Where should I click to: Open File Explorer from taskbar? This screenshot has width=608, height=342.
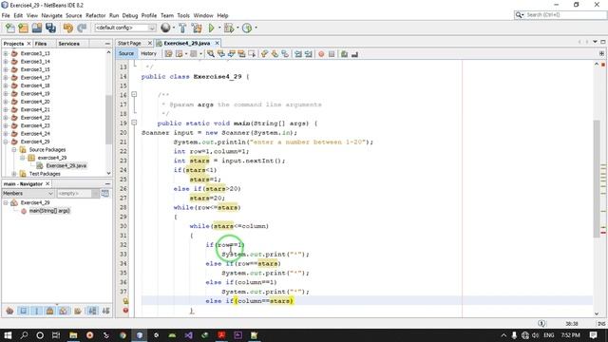(x=73, y=335)
